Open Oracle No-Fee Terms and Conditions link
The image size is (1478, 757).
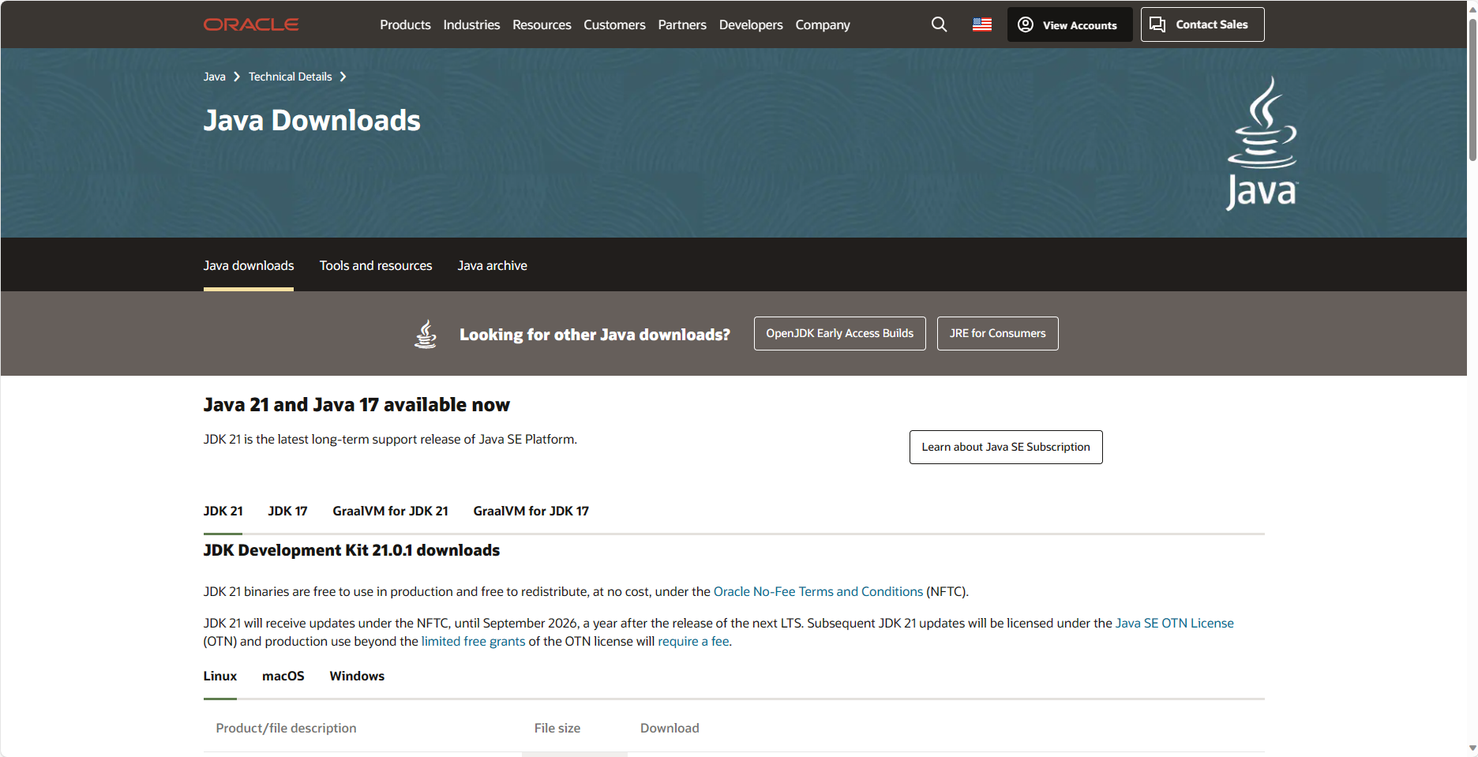pyautogui.click(x=818, y=591)
